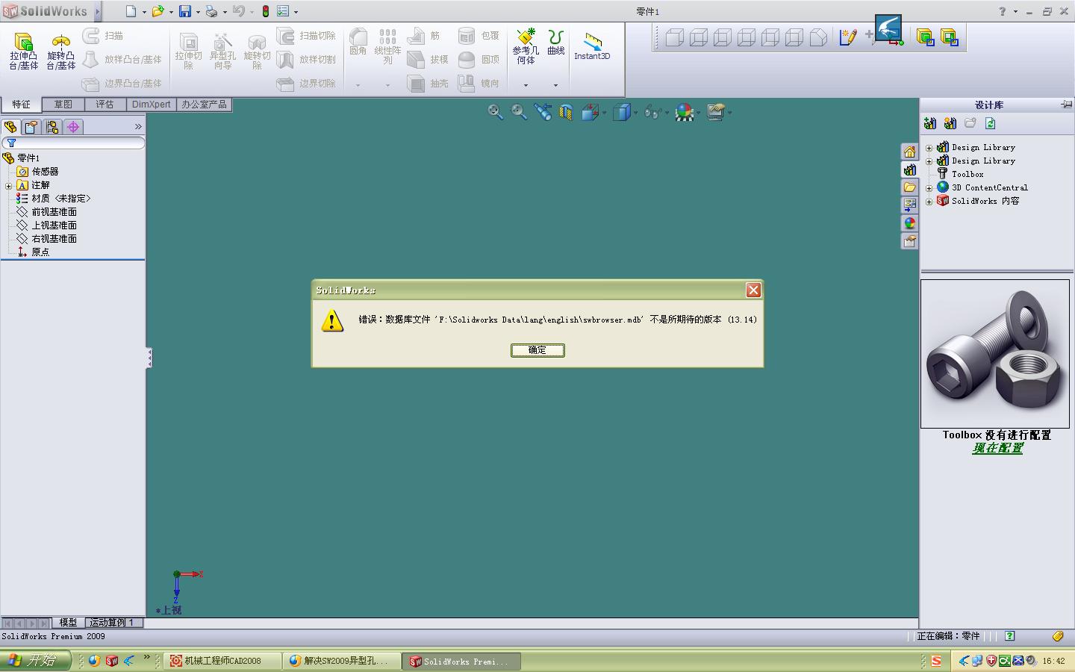Select 前视基准面 in the feature tree
This screenshot has height=672, width=1075.
click(x=54, y=212)
